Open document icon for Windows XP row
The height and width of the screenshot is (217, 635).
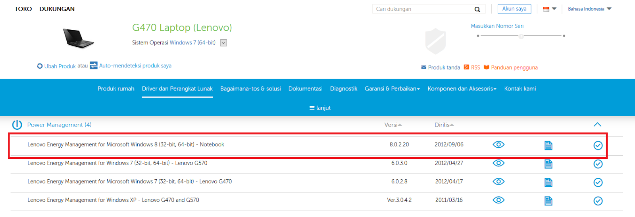tap(548, 201)
